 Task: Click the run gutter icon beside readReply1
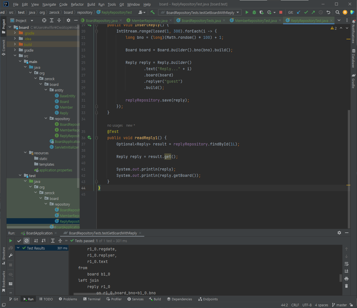(89, 138)
